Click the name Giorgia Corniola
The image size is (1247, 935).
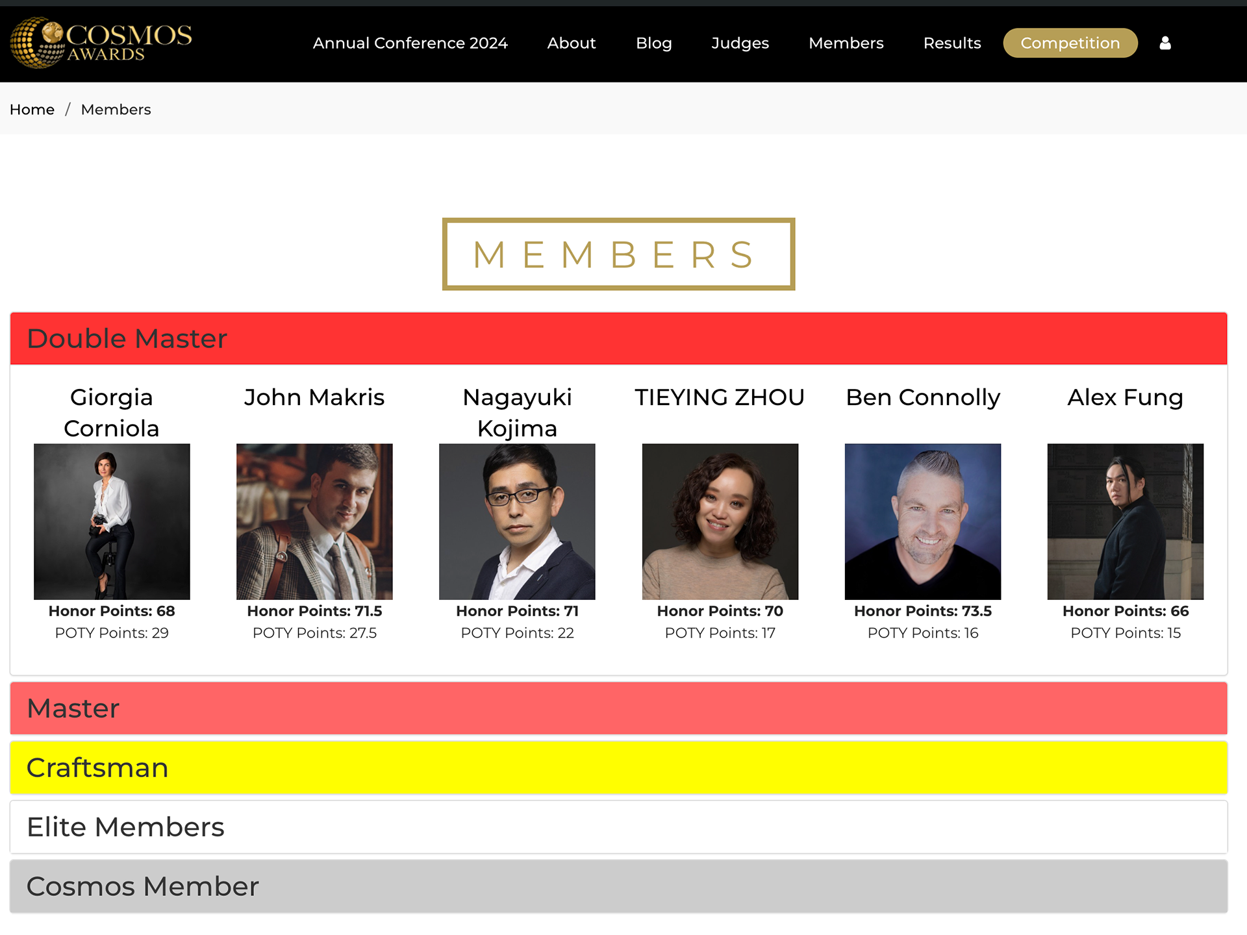click(x=112, y=412)
